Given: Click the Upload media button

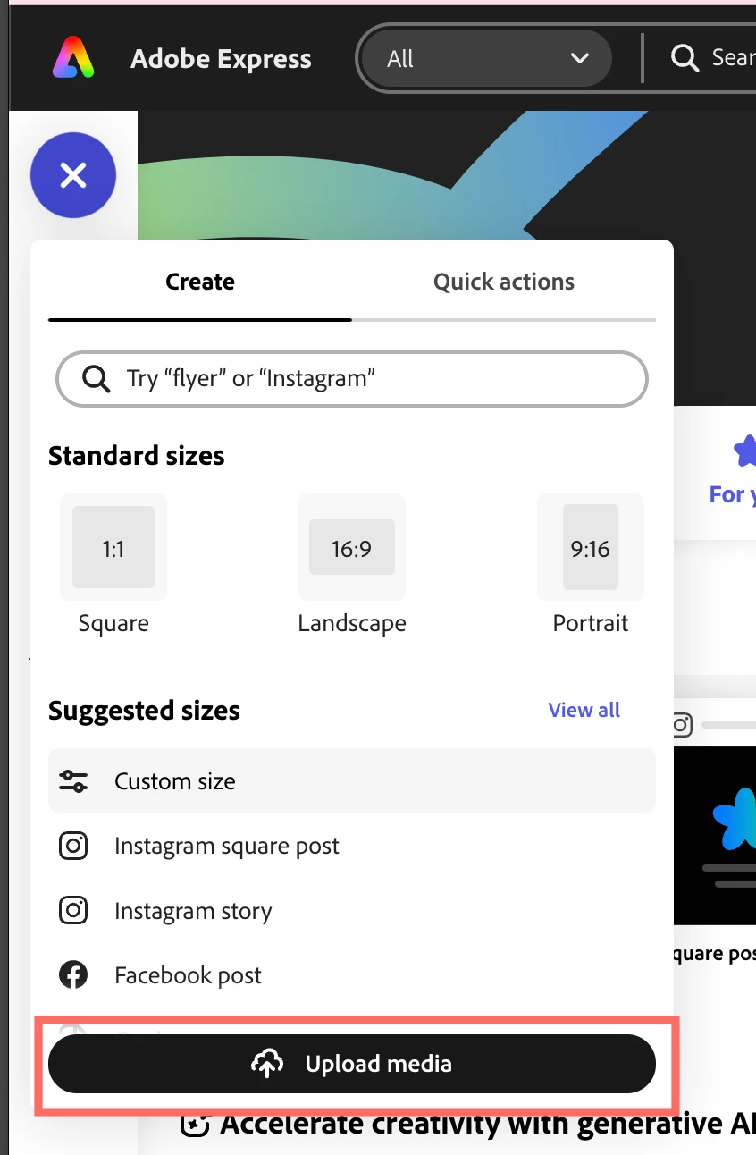Looking at the screenshot, I should click(x=352, y=1064).
